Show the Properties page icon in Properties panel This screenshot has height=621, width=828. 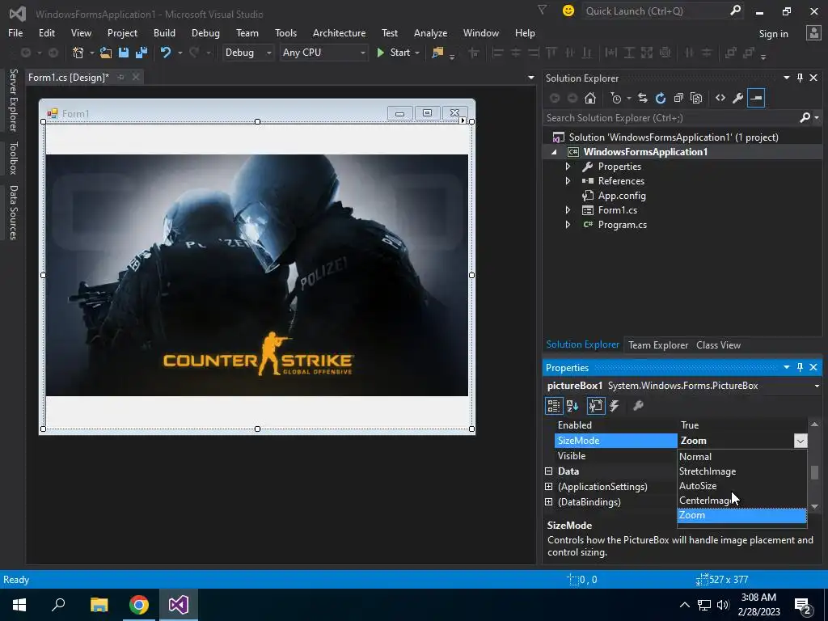(596, 406)
